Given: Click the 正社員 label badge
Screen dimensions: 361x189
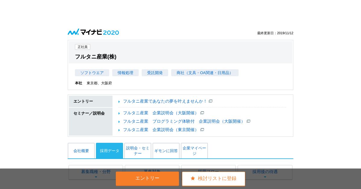Looking at the screenshot, I should 82,47.
